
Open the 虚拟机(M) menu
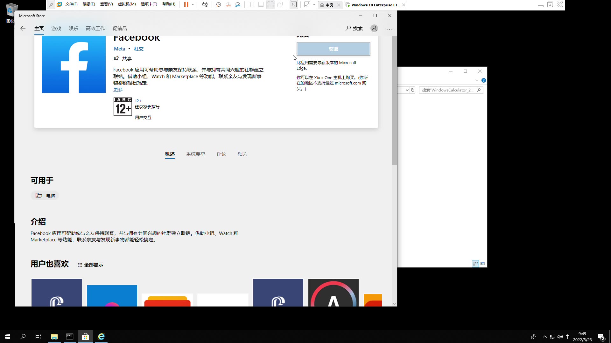[x=127, y=4]
